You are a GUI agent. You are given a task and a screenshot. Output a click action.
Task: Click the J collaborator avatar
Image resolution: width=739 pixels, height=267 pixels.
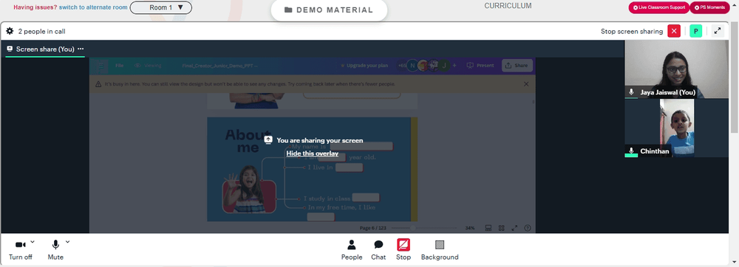tap(443, 66)
